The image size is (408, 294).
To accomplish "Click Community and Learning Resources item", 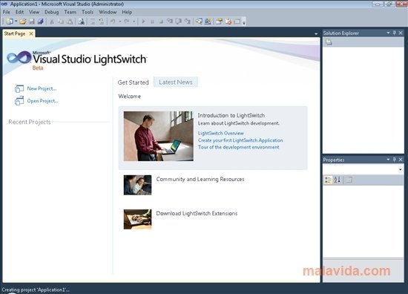I will click(x=200, y=179).
